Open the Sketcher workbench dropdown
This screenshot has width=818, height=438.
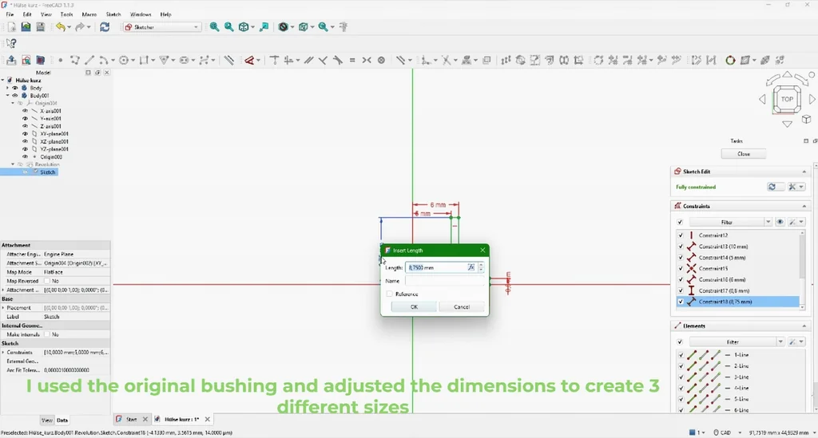pyautogui.click(x=162, y=27)
